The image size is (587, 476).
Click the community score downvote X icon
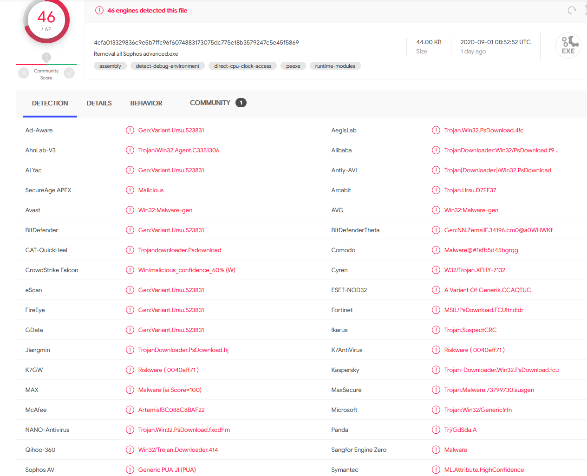click(24, 73)
